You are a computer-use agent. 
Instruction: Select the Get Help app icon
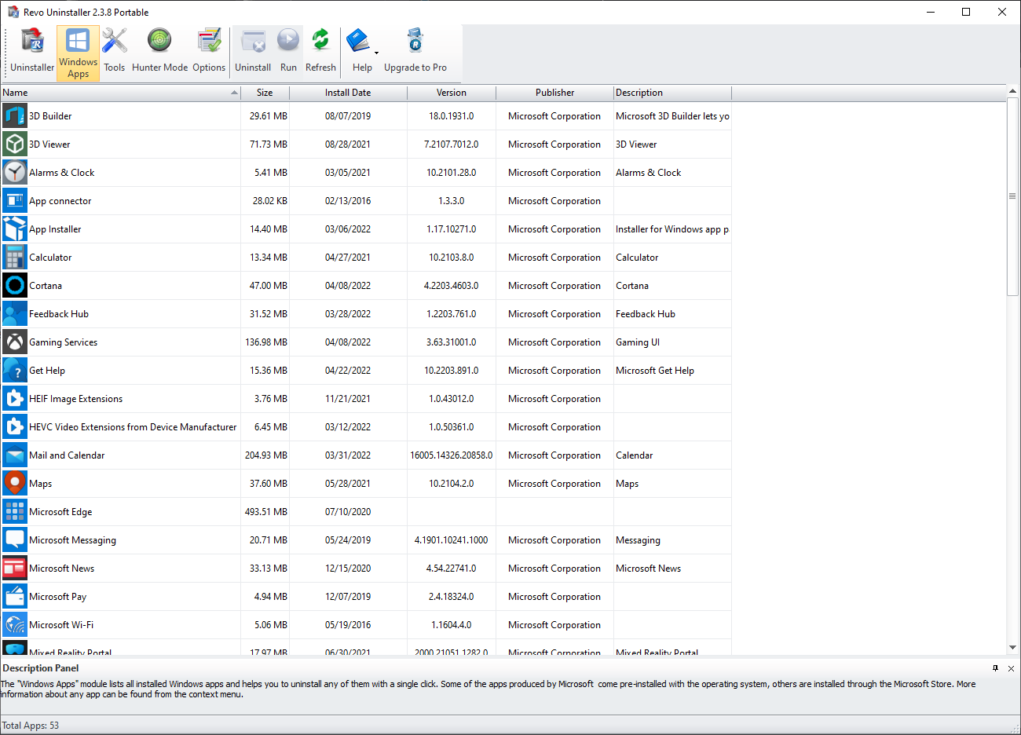coord(15,371)
